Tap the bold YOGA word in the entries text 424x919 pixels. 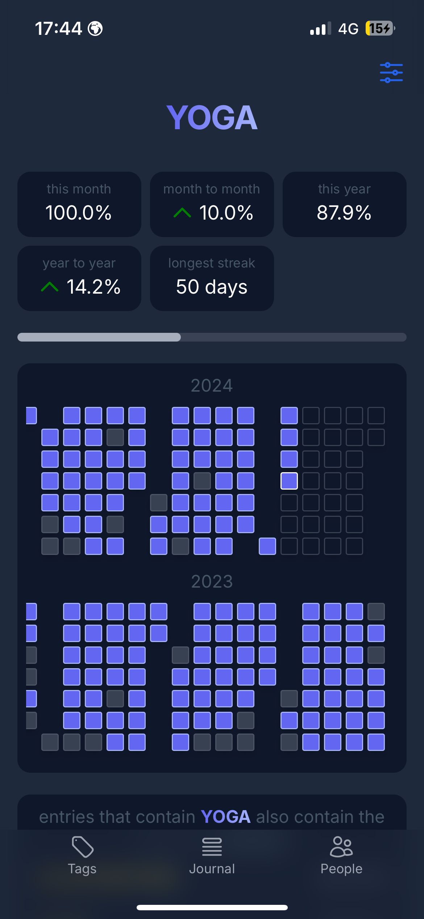(225, 817)
